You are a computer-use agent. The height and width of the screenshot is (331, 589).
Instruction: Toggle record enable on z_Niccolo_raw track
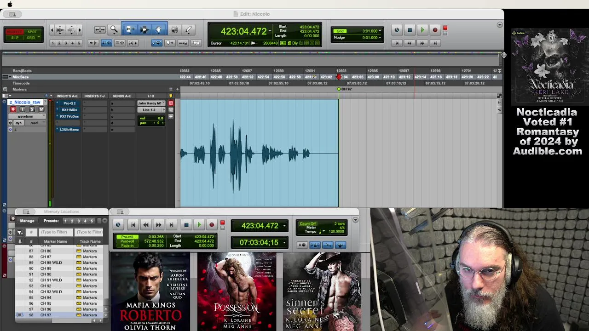point(13,109)
